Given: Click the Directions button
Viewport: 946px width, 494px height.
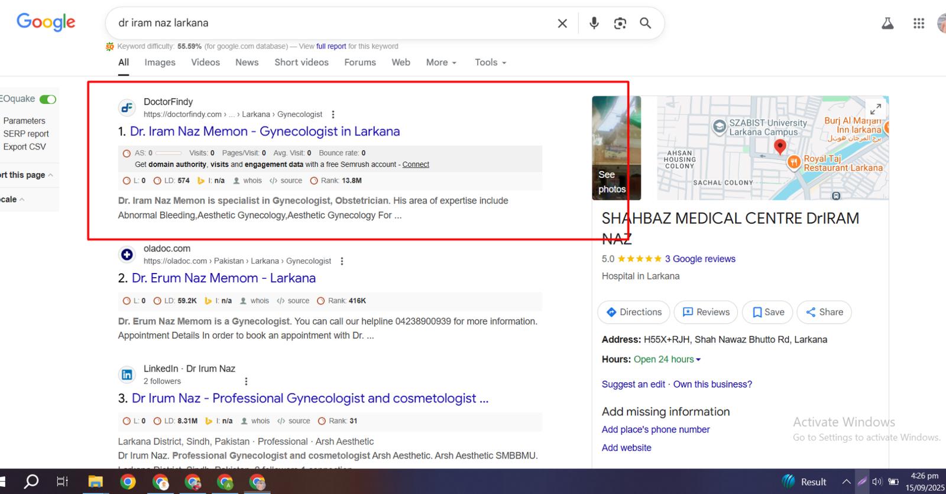Looking at the screenshot, I should point(634,312).
